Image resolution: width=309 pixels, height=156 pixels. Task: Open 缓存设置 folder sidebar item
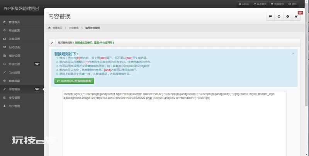(22, 56)
